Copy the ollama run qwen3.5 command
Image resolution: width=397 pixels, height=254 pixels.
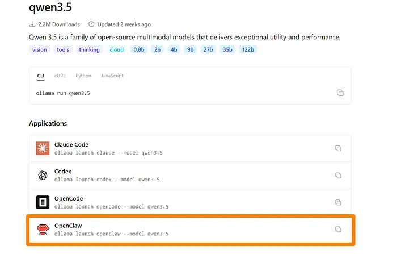point(340,93)
